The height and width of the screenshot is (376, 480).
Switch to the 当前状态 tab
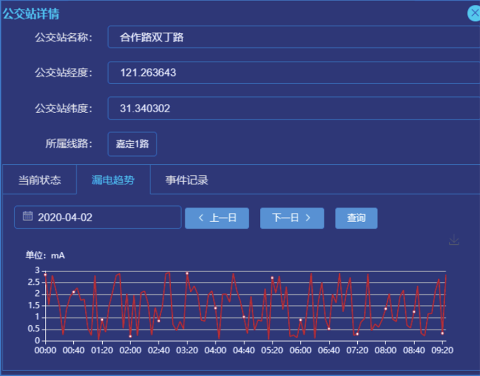[40, 180]
